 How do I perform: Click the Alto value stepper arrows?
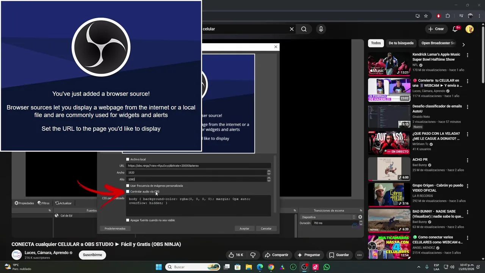(x=269, y=179)
